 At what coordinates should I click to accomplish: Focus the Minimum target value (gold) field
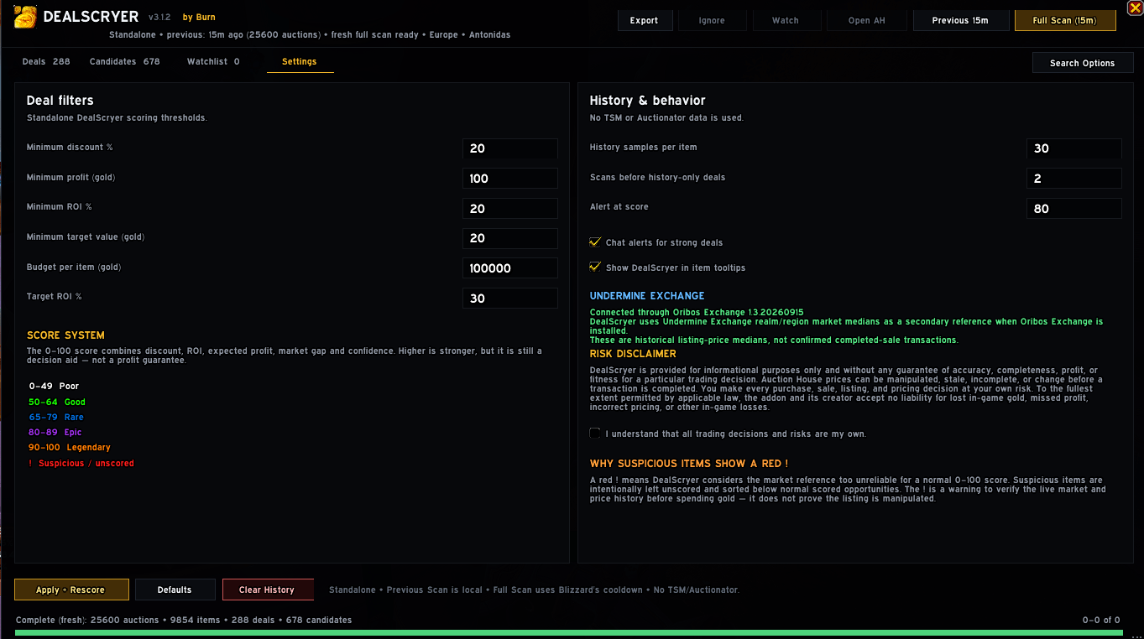point(510,238)
